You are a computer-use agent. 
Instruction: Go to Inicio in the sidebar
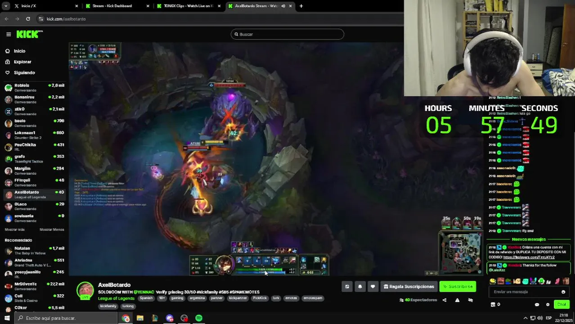pyautogui.click(x=19, y=51)
